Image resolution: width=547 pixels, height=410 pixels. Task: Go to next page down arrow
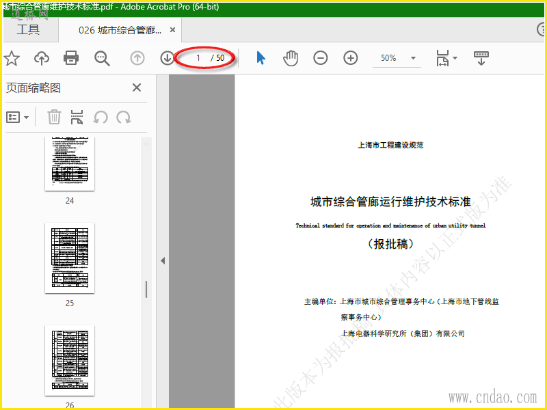point(167,58)
